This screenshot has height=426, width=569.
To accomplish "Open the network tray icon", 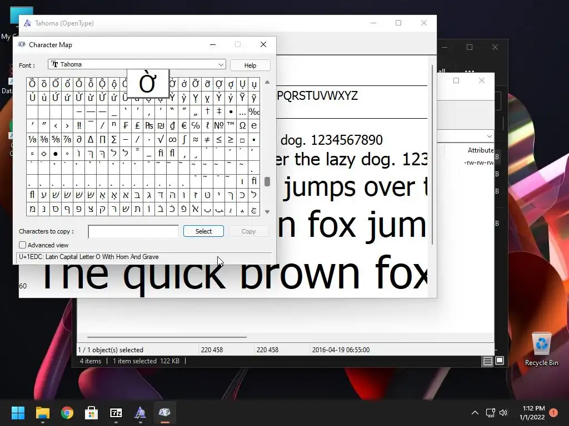I will tap(490, 413).
